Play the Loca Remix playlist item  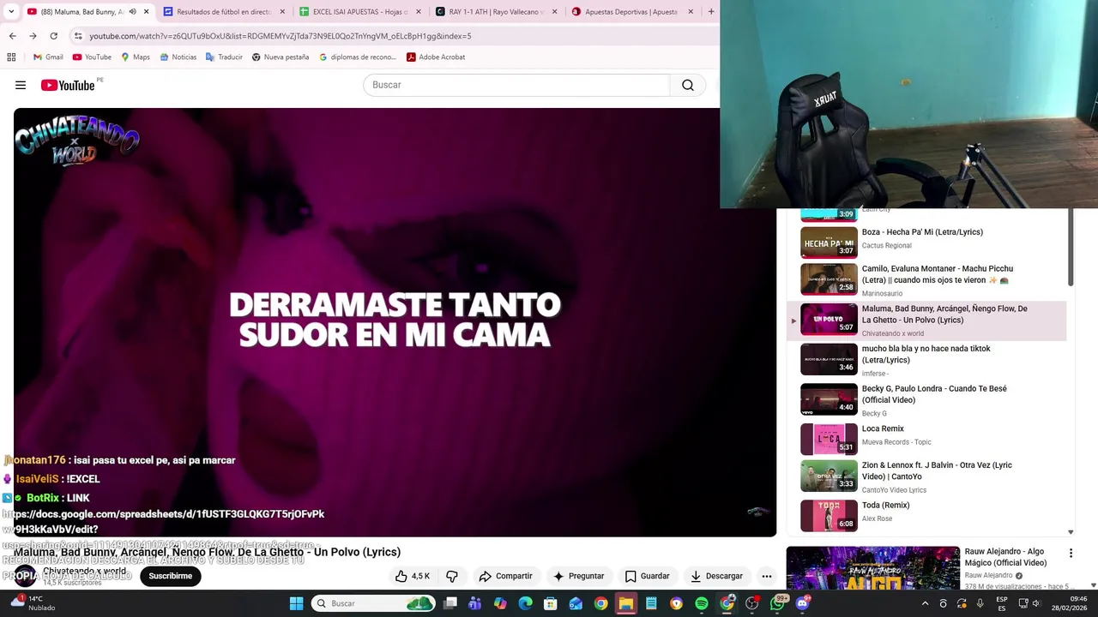[926, 439]
